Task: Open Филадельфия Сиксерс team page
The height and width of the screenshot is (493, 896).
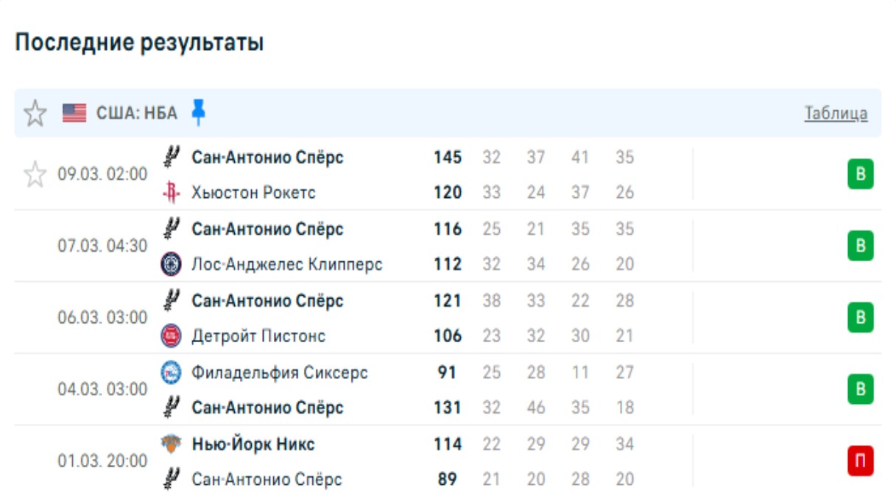Action: 280,372
